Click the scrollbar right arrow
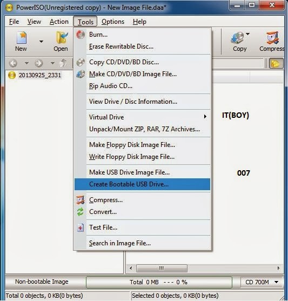 [278, 268]
